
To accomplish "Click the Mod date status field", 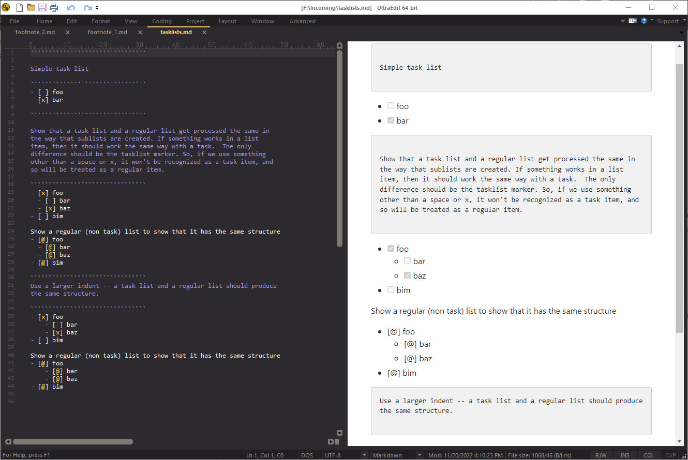I will click(x=466, y=455).
